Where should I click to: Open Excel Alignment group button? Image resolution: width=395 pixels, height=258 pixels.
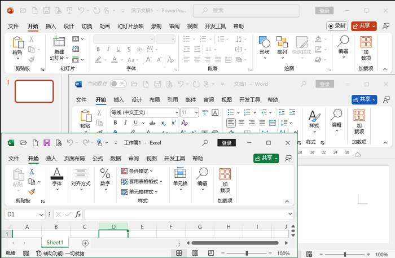pos(81,179)
